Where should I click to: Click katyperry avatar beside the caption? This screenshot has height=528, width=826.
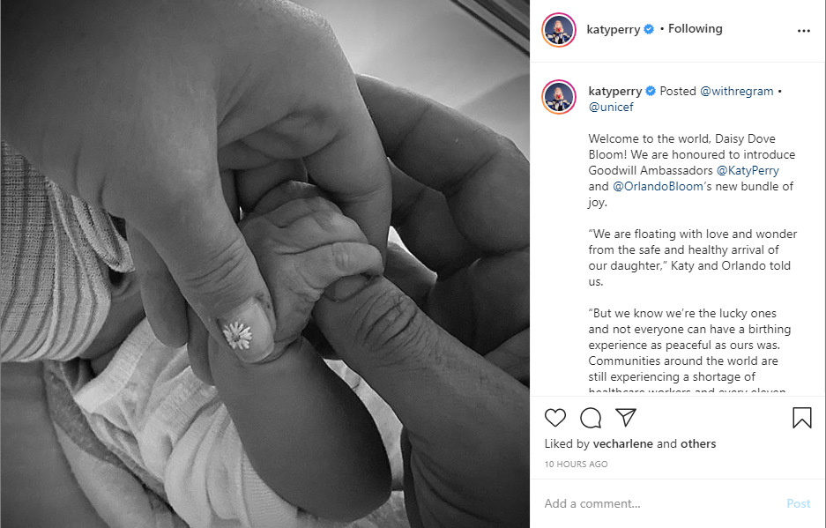[559, 97]
